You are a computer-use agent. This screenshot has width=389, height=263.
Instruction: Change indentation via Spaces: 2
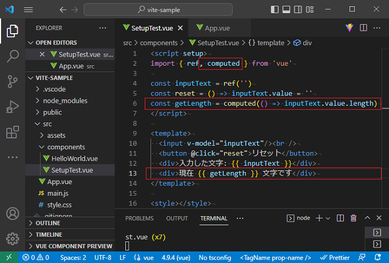click(x=73, y=257)
